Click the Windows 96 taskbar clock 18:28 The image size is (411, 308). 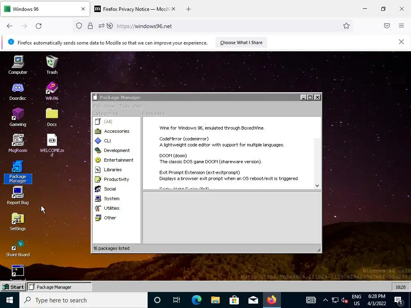coord(401,287)
